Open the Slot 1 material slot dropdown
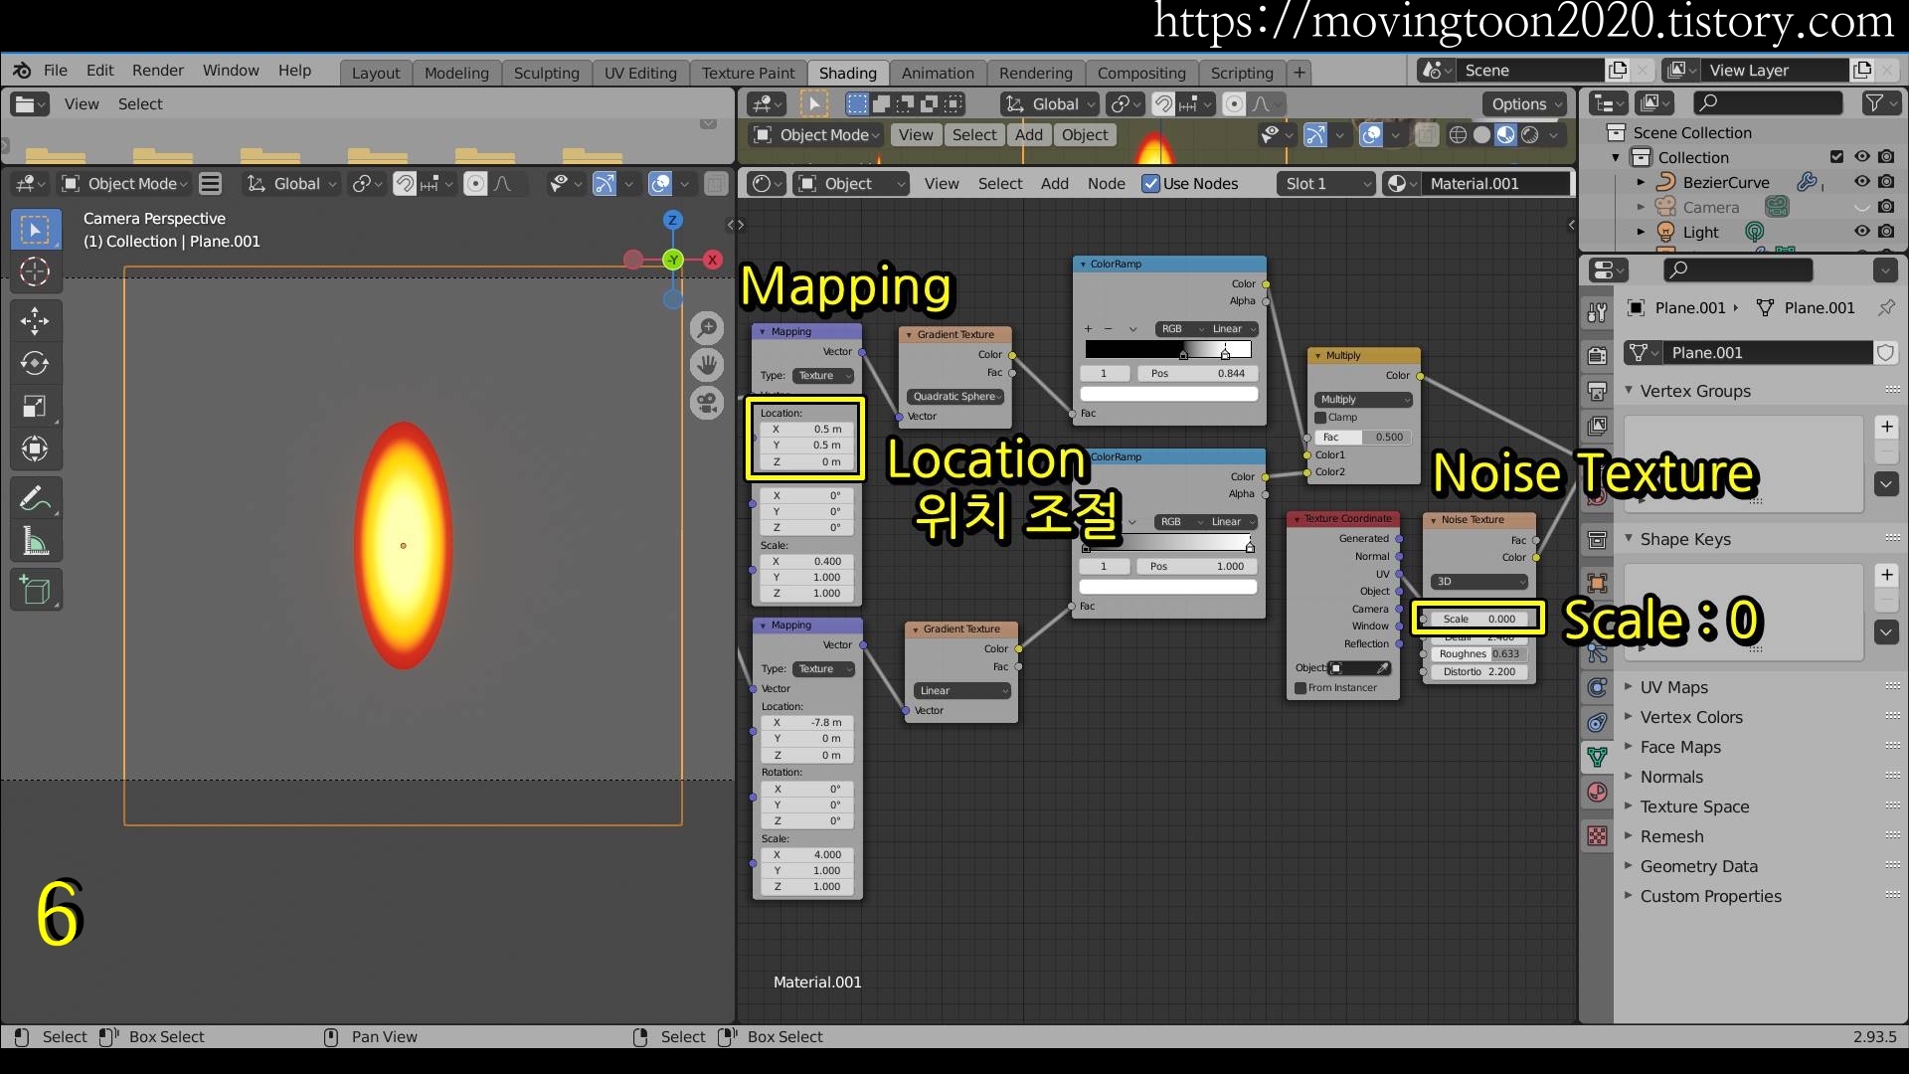Screen dimensions: 1909x1074 (1326, 184)
